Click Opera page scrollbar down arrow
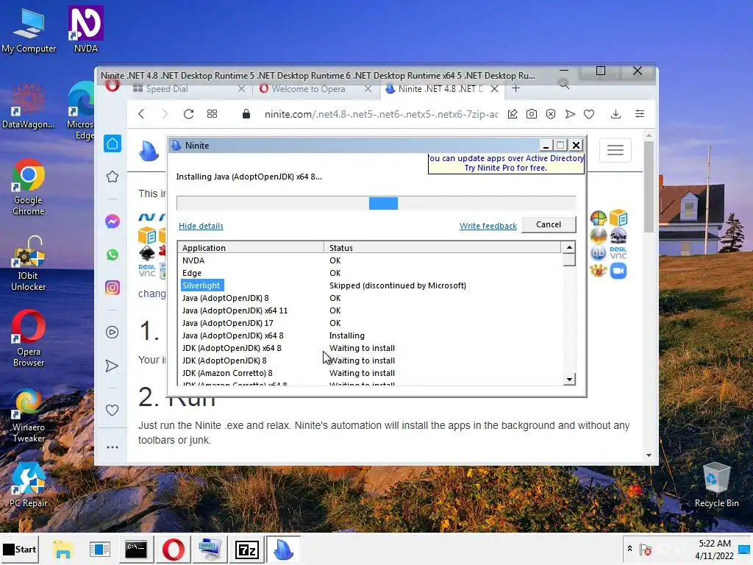 [649, 455]
